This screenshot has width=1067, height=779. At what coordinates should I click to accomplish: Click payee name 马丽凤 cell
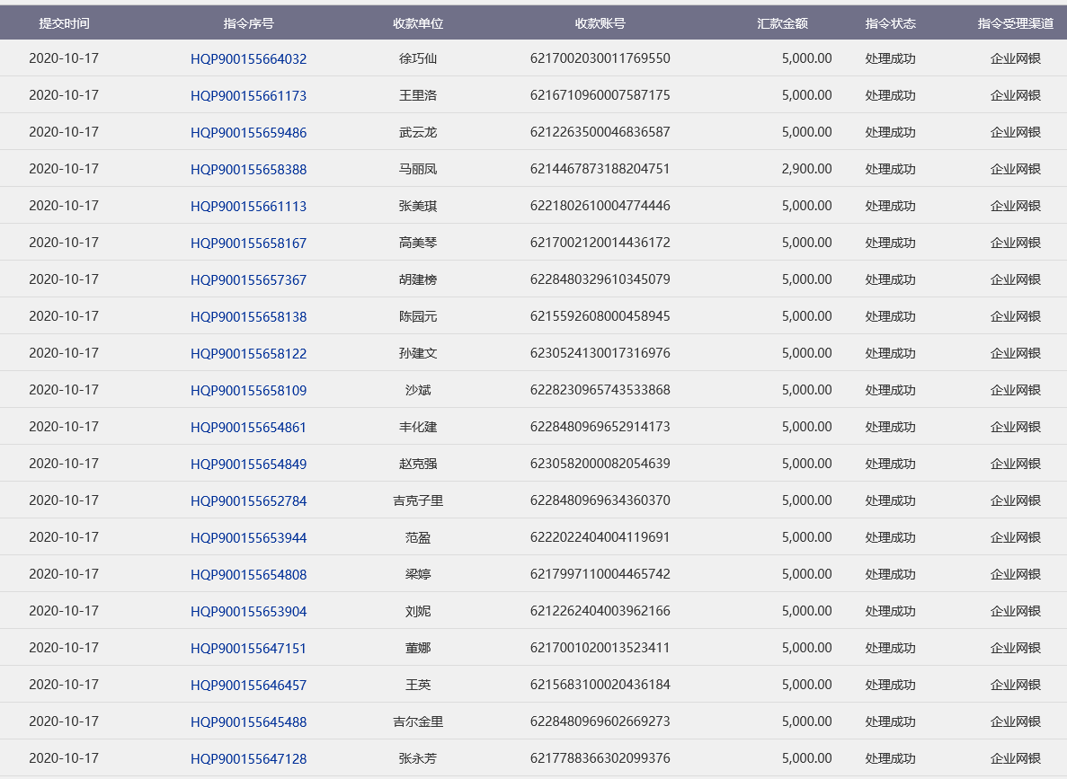pos(418,169)
